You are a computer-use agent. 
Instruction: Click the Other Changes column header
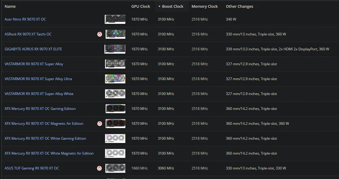tap(239, 6)
